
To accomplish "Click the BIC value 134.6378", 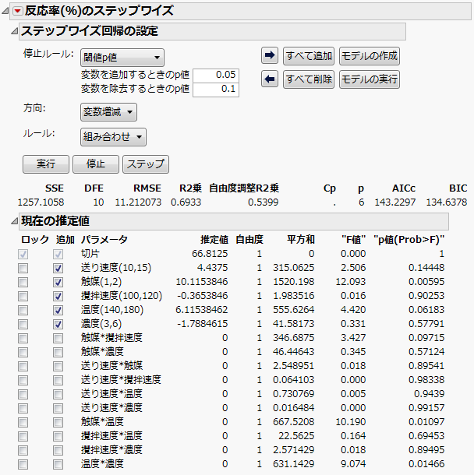I will coord(447,202).
